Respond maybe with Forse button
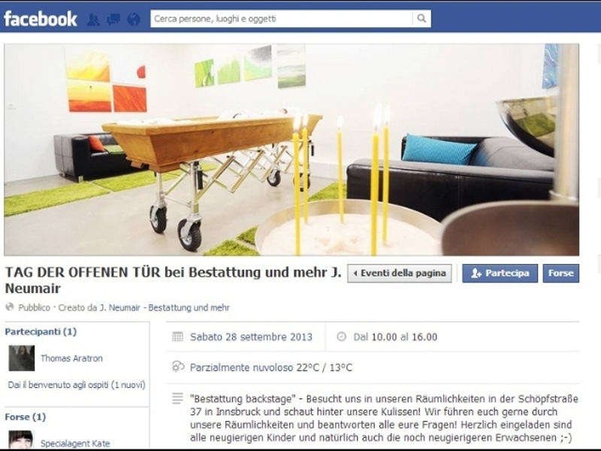Screen dimensions: 601x451 pyautogui.click(x=560, y=274)
